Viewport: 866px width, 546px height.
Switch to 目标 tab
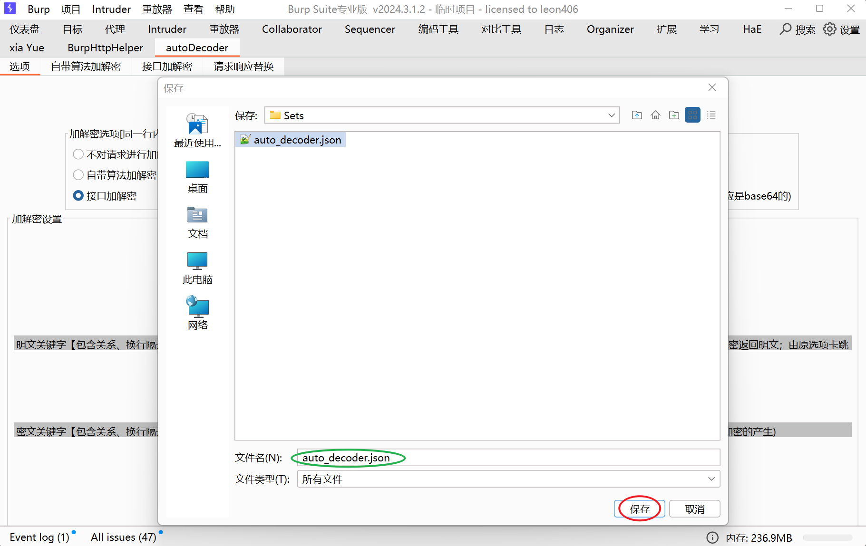(73, 29)
